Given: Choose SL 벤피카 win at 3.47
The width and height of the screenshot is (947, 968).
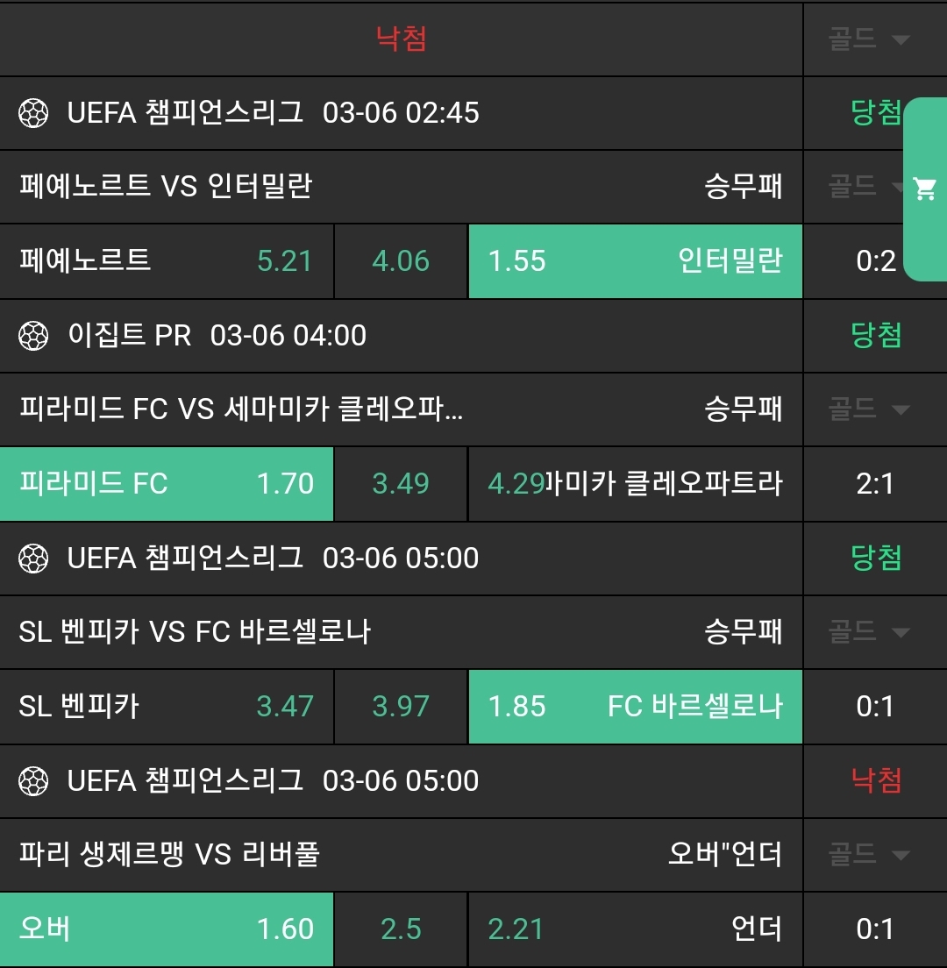Looking at the screenshot, I should coord(167,707).
